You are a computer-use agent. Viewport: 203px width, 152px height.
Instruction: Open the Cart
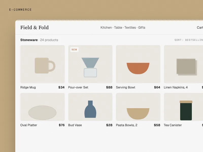(x=200, y=28)
